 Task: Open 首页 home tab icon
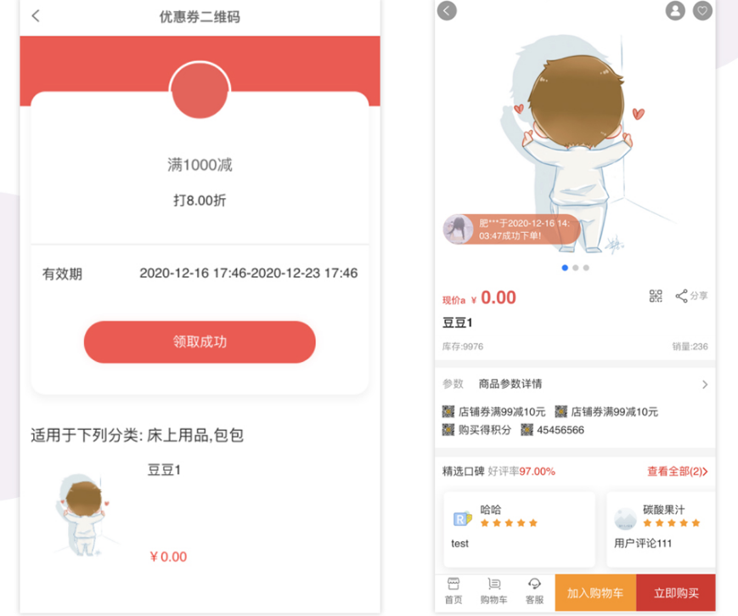(454, 584)
